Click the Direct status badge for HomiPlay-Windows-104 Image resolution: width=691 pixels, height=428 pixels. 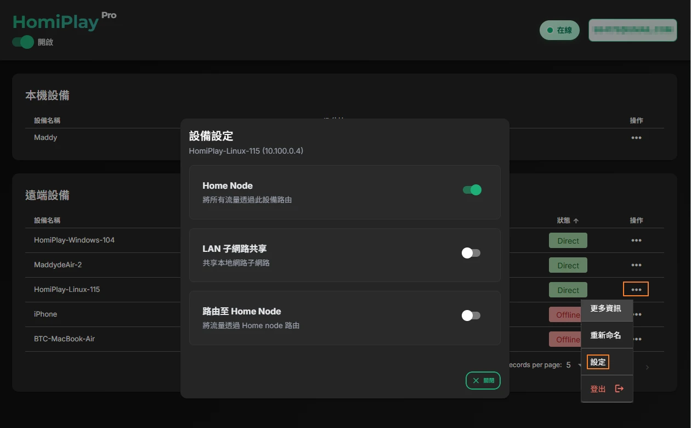point(568,240)
